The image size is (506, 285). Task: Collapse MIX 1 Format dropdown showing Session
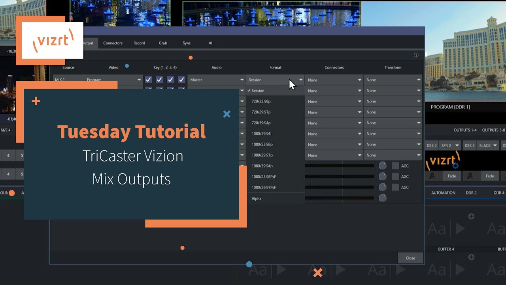275,80
